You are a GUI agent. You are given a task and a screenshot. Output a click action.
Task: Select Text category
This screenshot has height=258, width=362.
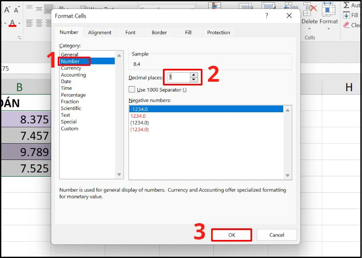coord(87,115)
